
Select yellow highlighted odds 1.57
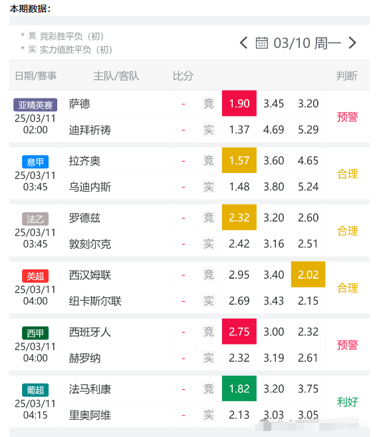pyautogui.click(x=239, y=160)
